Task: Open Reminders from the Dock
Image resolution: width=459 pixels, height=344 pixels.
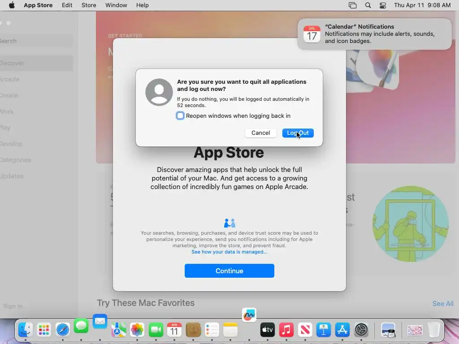Action: (212, 330)
